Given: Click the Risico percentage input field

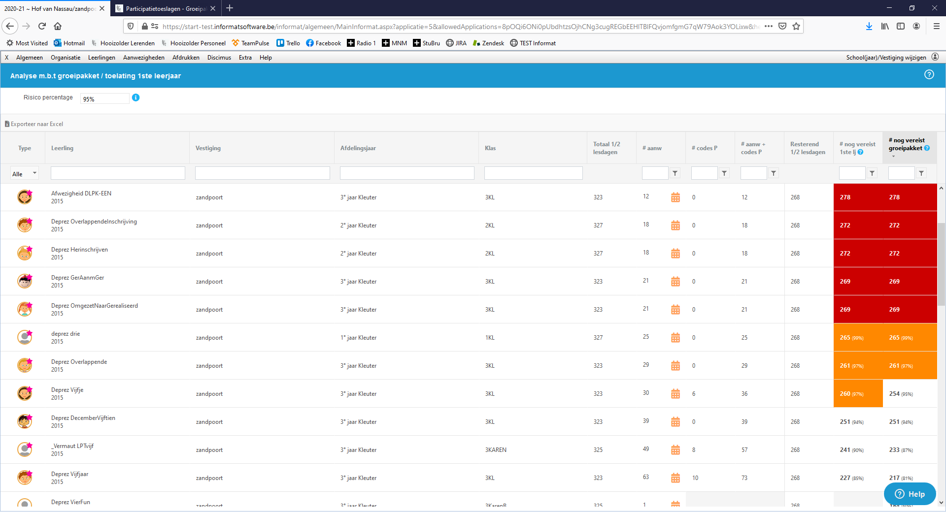Looking at the screenshot, I should pos(104,99).
